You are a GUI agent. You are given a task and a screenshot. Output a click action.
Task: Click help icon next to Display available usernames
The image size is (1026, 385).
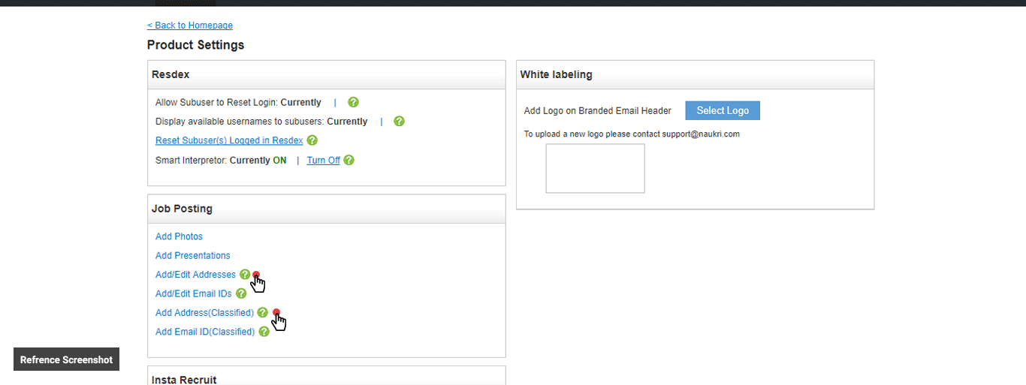(399, 121)
